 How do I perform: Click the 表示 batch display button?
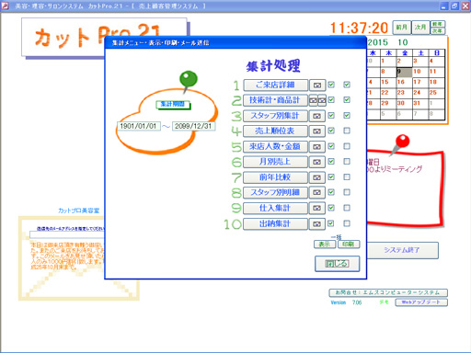325,245
